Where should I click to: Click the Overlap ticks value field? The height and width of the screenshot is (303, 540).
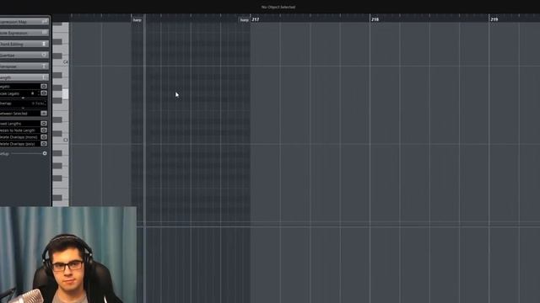pos(38,103)
